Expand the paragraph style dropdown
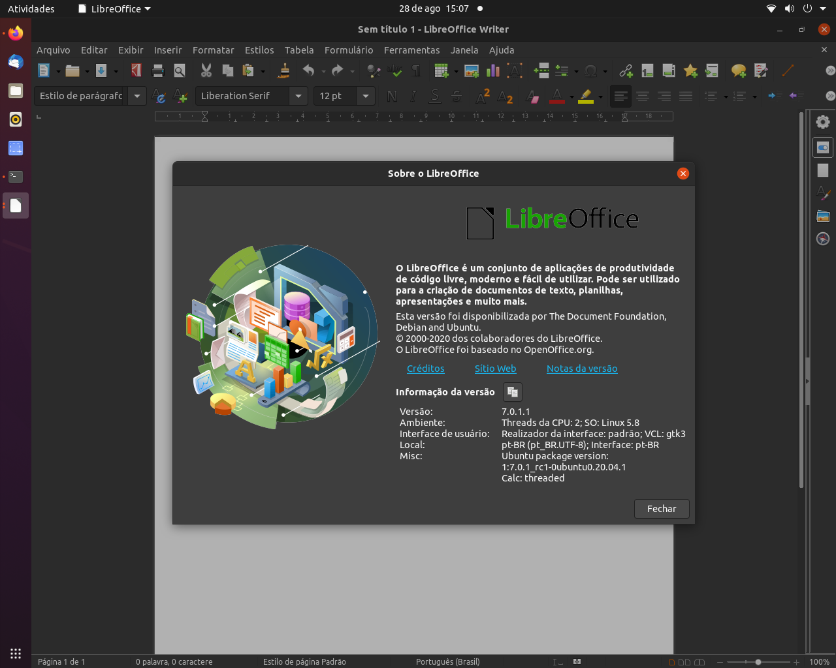 [137, 96]
